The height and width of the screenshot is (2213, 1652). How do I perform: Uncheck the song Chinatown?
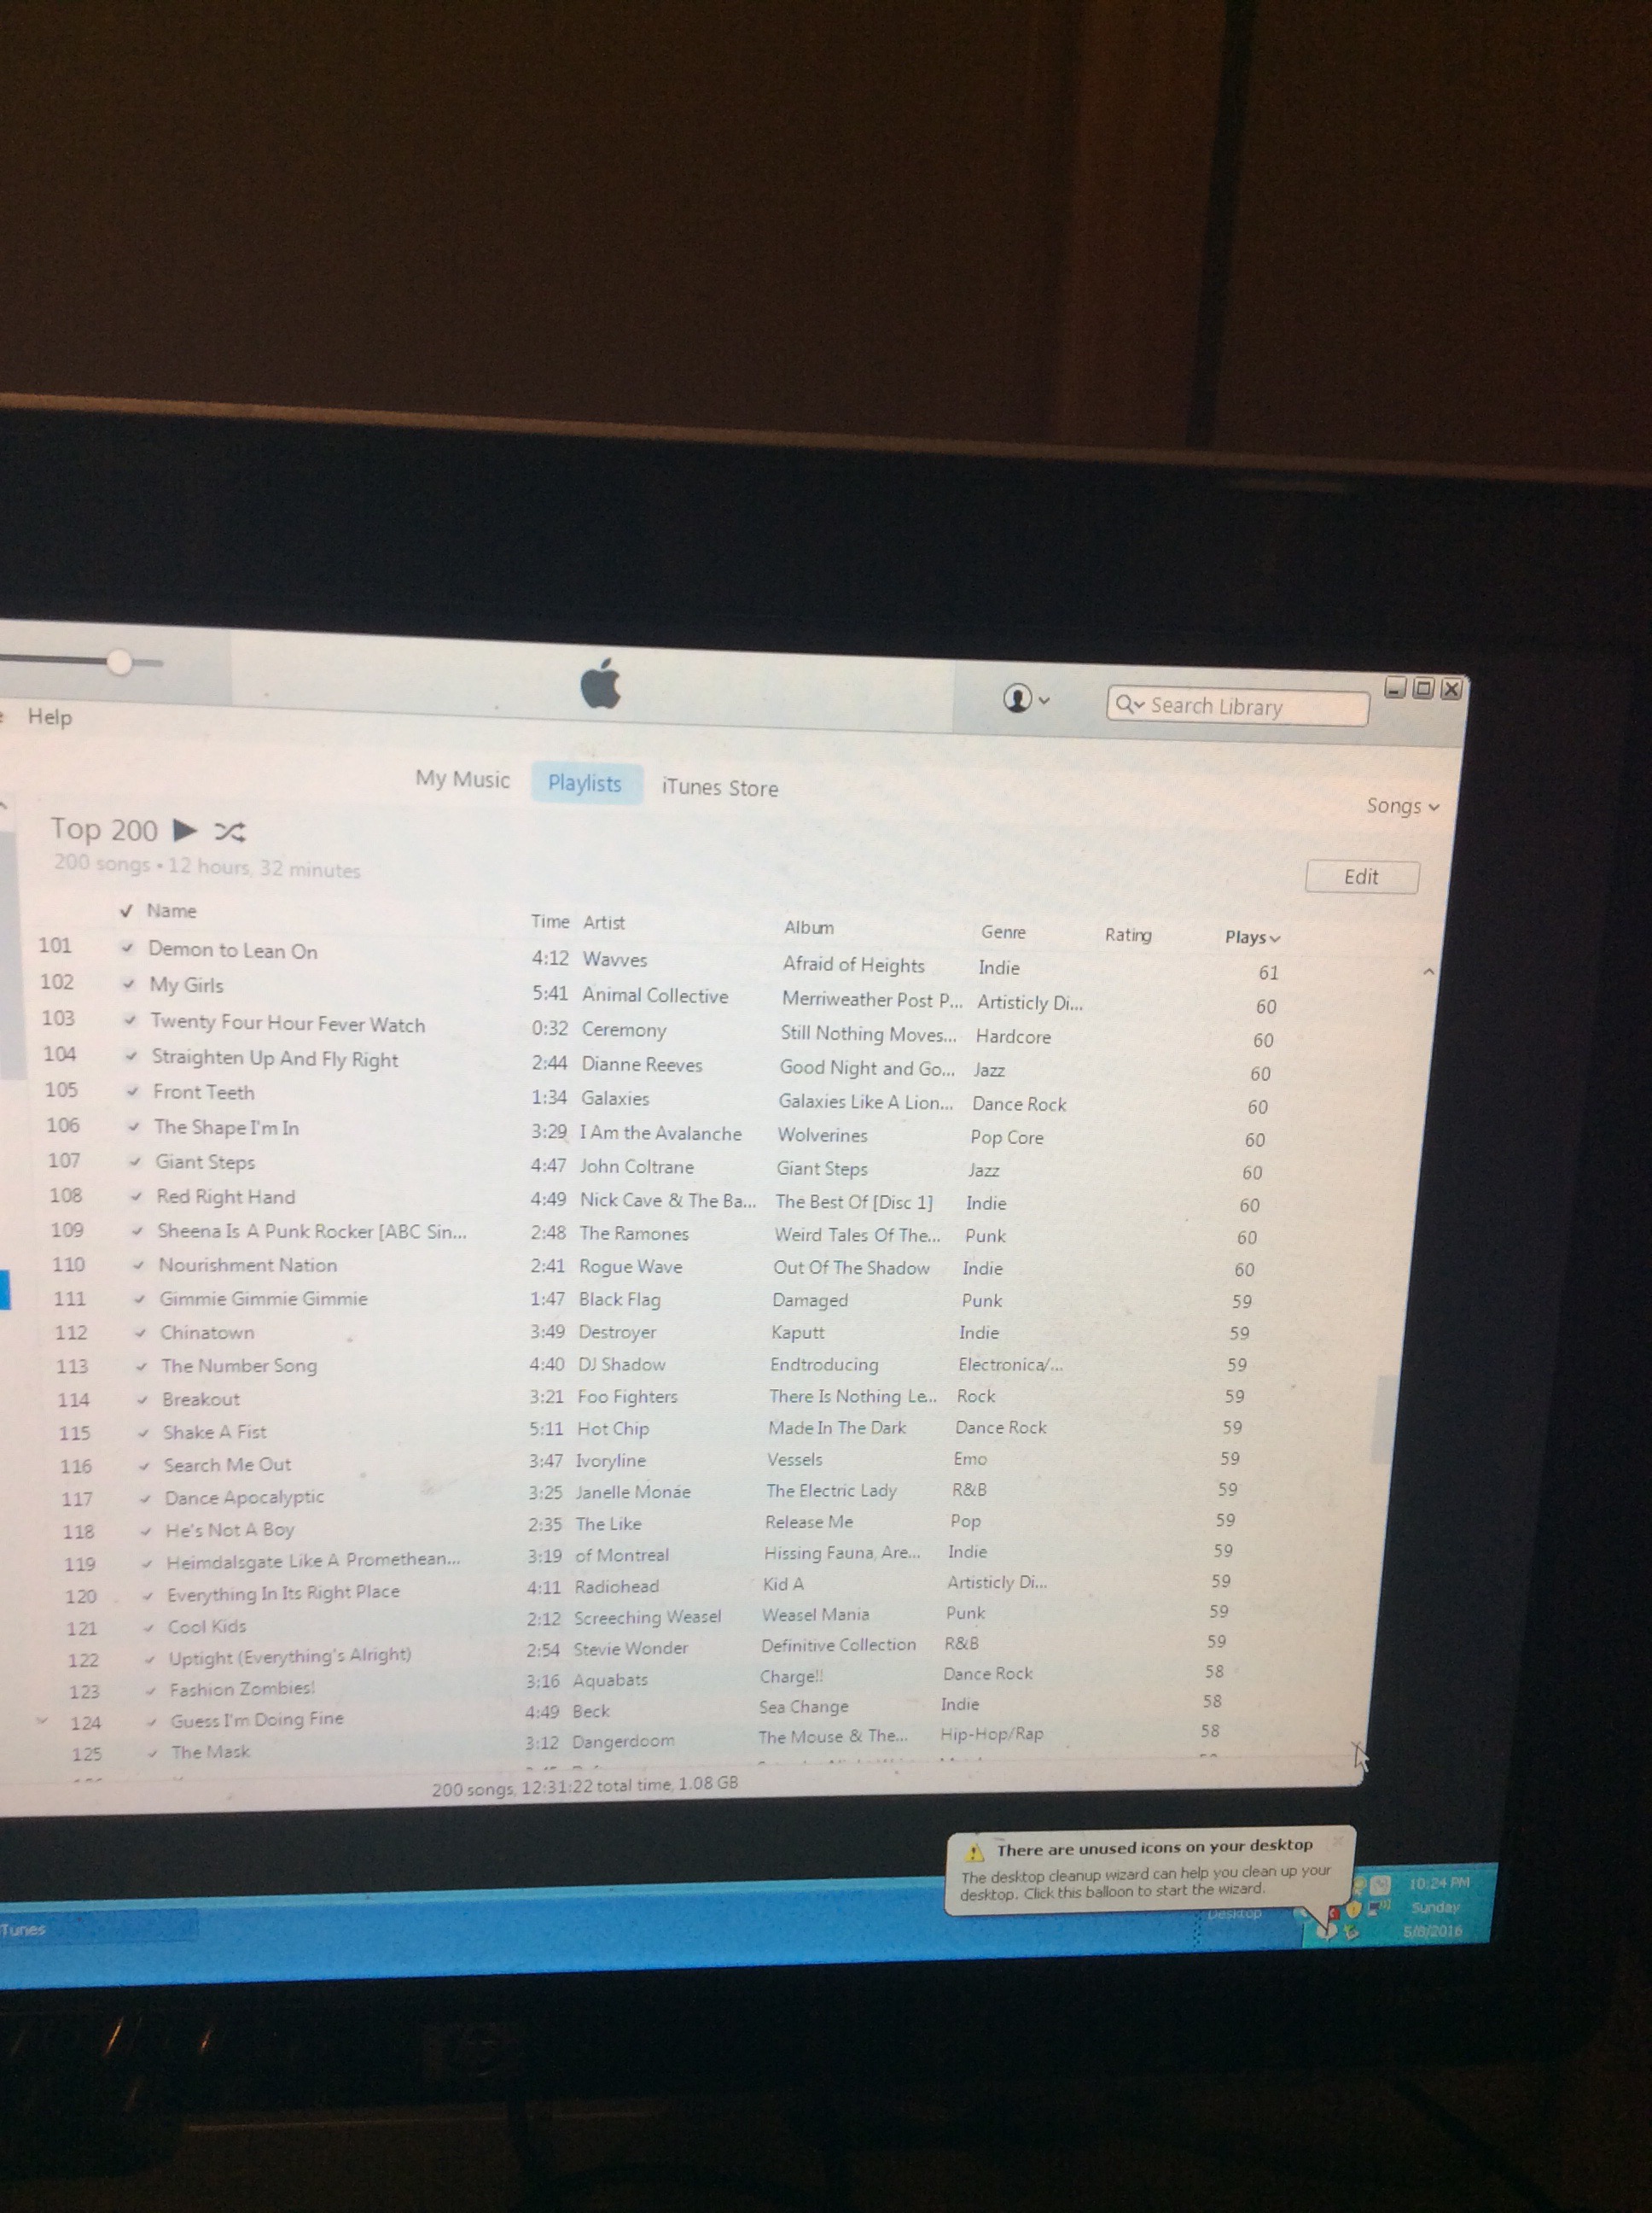coord(141,1333)
